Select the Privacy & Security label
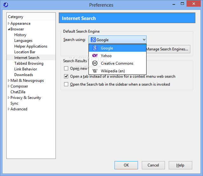The width and height of the screenshot is (203, 176). tap(26, 98)
